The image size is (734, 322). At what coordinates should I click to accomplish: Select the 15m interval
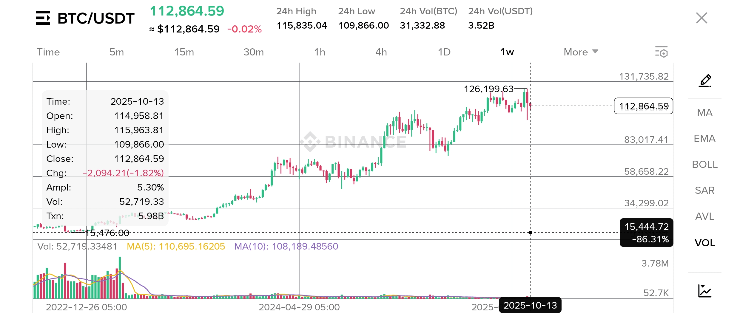click(184, 52)
